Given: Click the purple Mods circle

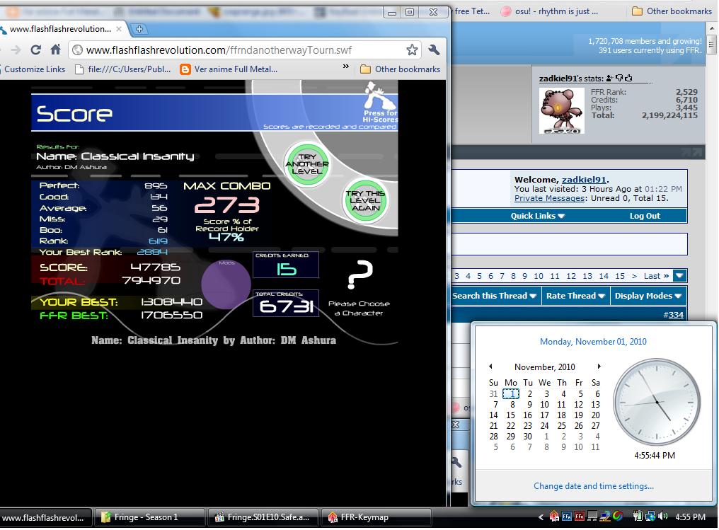Looking at the screenshot, I should click(226, 284).
